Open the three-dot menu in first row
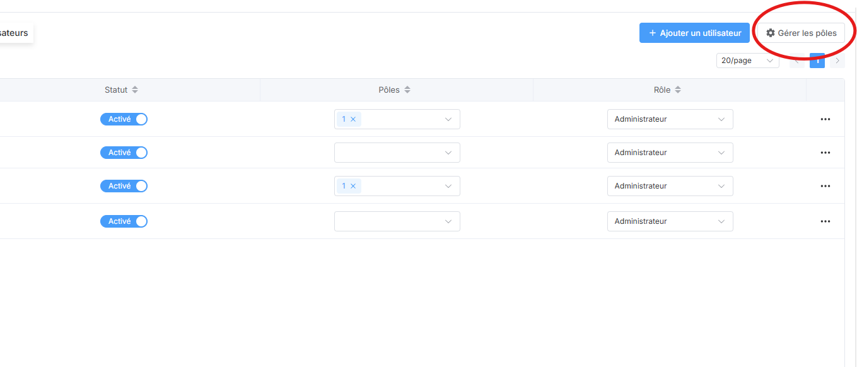The width and height of the screenshot is (857, 367). point(825,119)
